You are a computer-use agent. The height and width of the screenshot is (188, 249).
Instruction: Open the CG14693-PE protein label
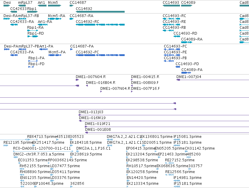tap(175, 52)
